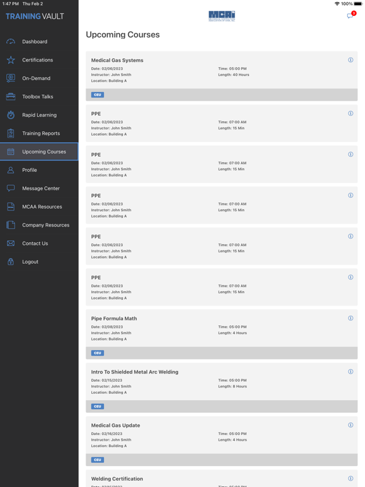Select Upcoming Courses in sidebar
Screen dimensions: 365x487
39,152
